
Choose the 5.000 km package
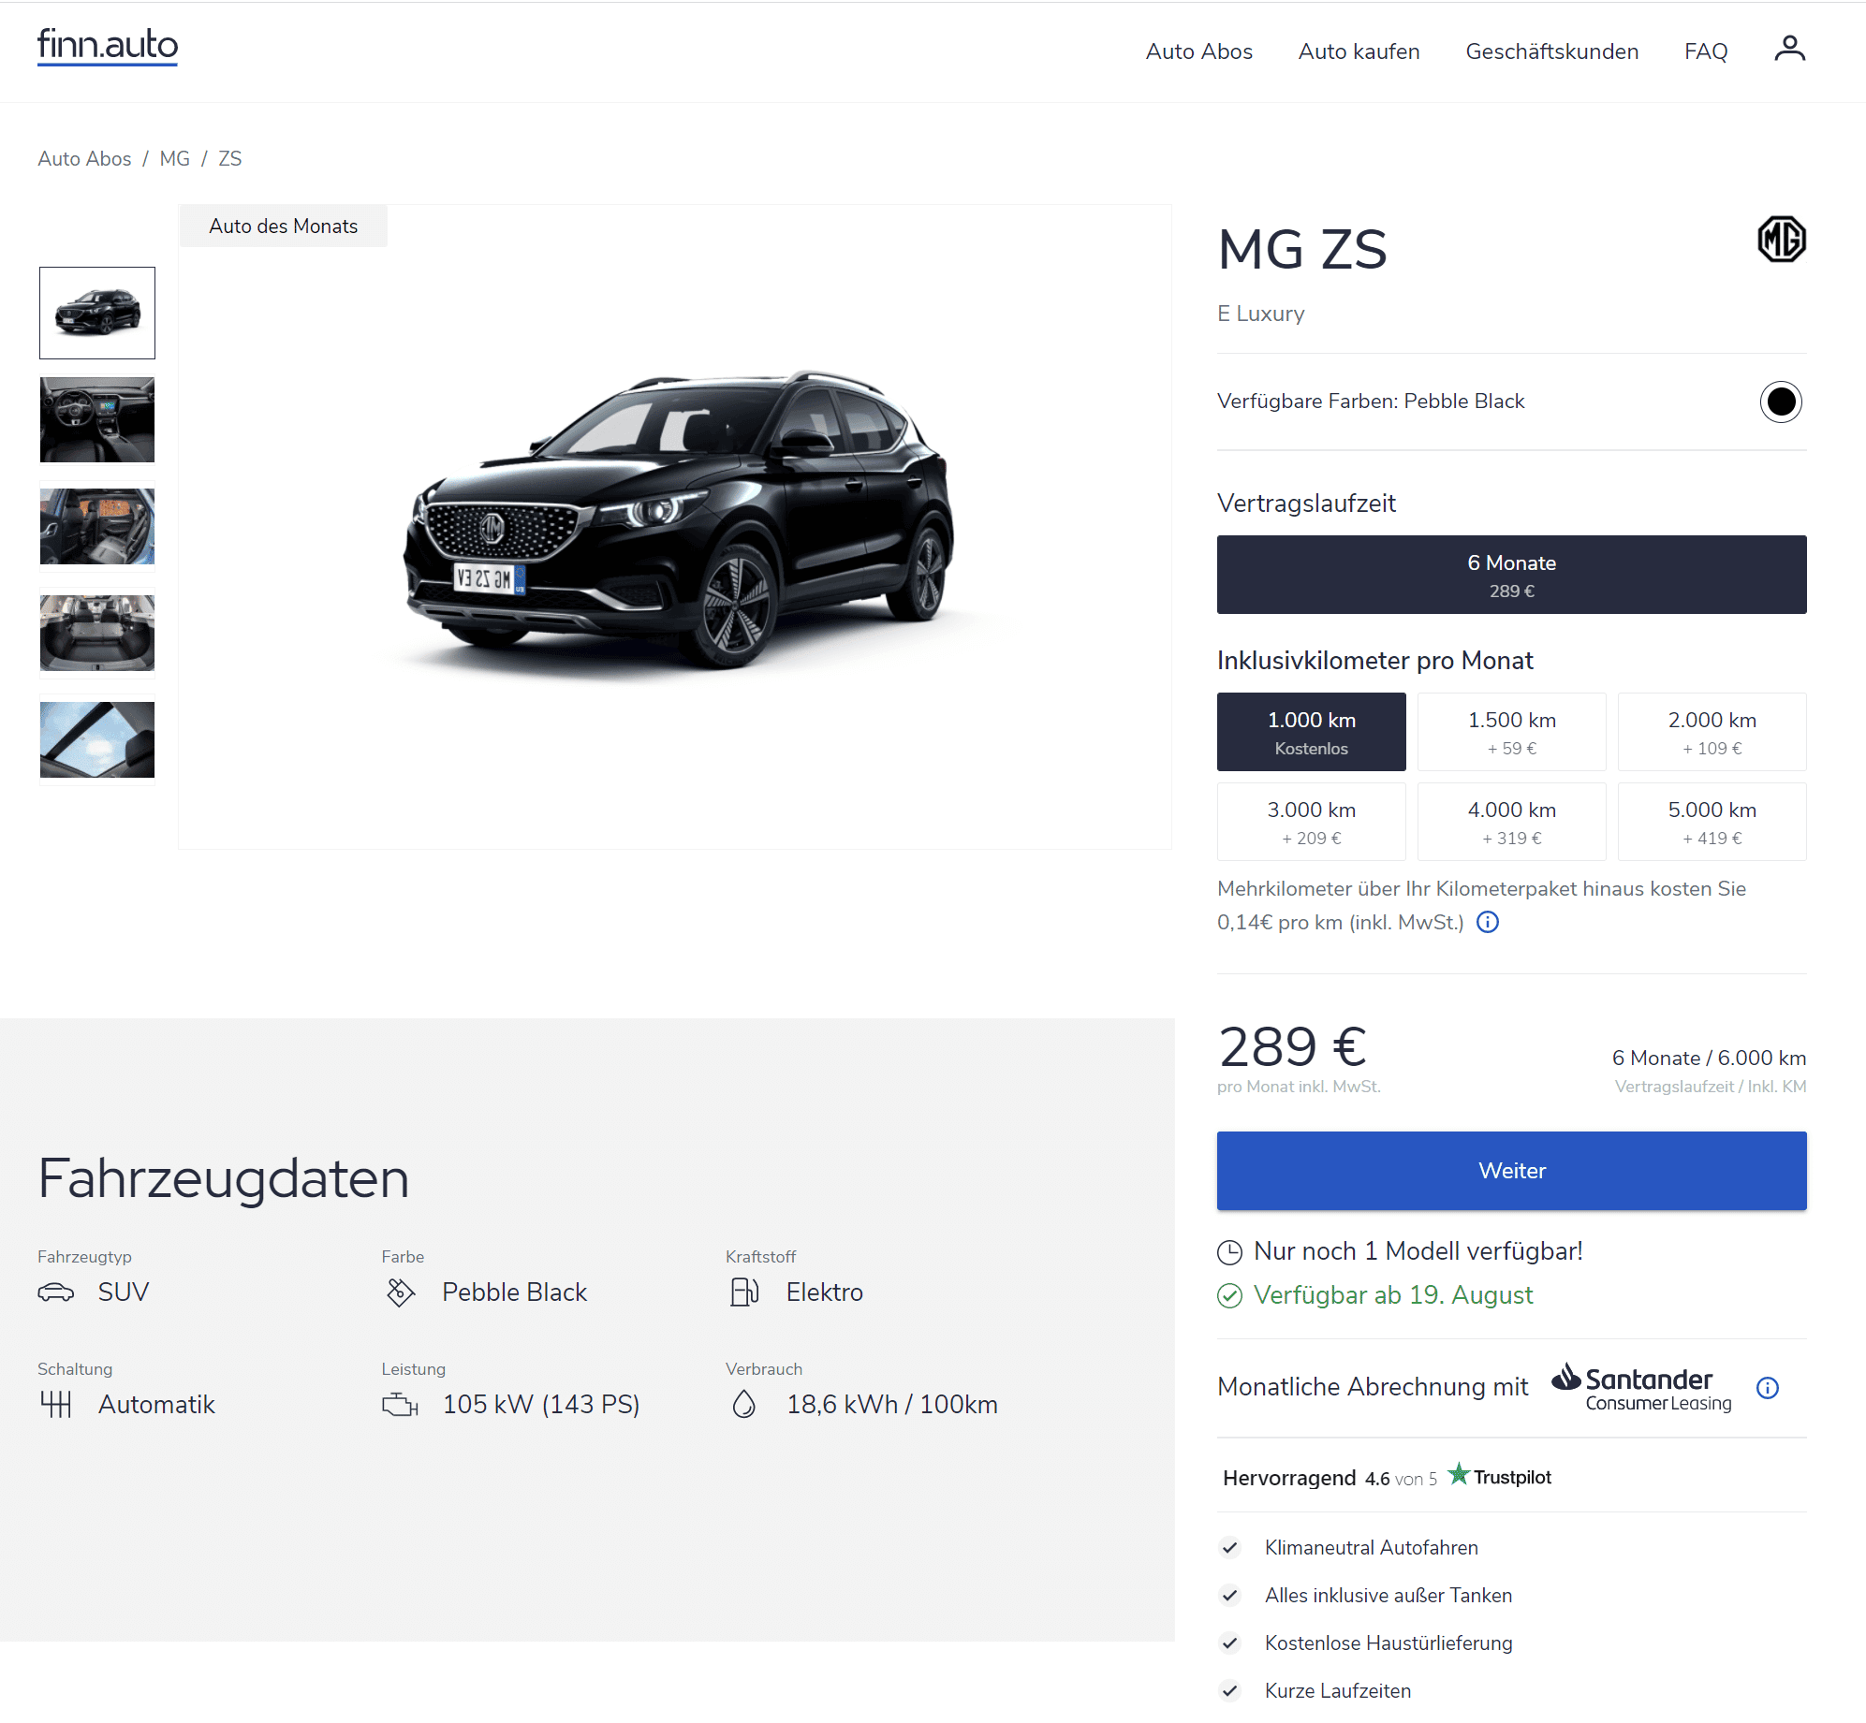pos(1712,822)
